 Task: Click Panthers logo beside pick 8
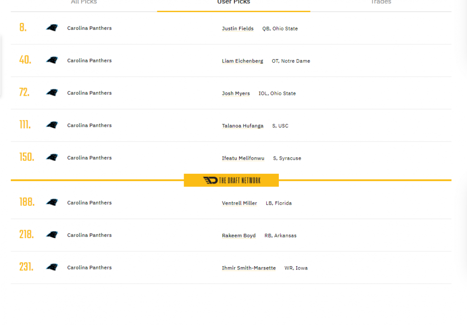click(x=52, y=28)
